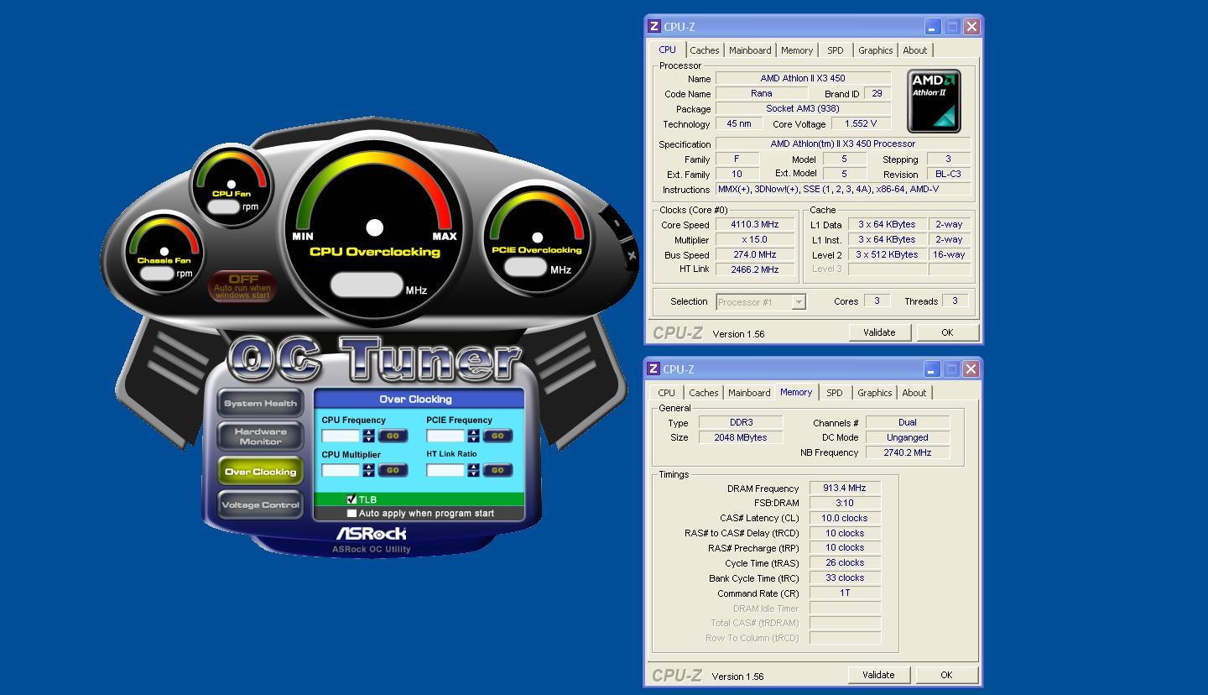The height and width of the screenshot is (695, 1208).
Task: Open the Processor #1 selection dropdown
Action: [x=799, y=301]
